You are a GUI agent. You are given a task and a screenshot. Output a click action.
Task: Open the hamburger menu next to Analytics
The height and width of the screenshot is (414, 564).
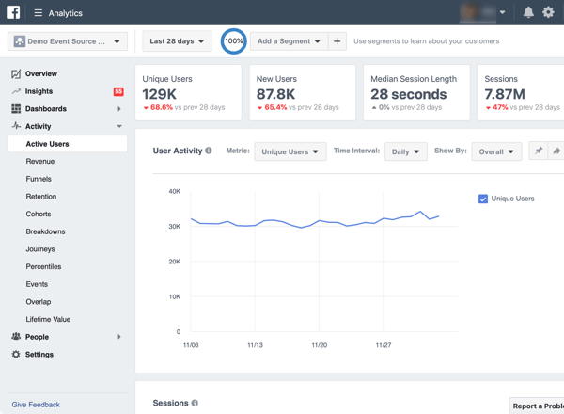(x=39, y=13)
